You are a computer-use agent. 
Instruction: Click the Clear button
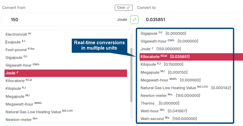[124, 8]
